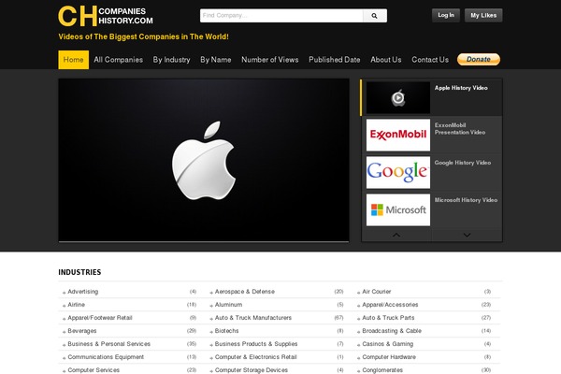Screen dimensions: 561x374
Task: Open the Airline industry link
Action: coord(77,305)
